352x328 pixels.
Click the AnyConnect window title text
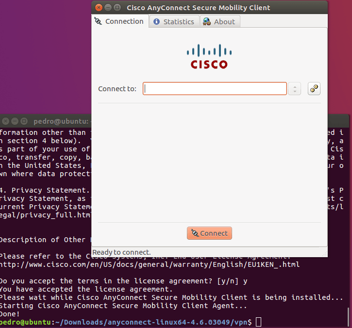tap(198, 8)
